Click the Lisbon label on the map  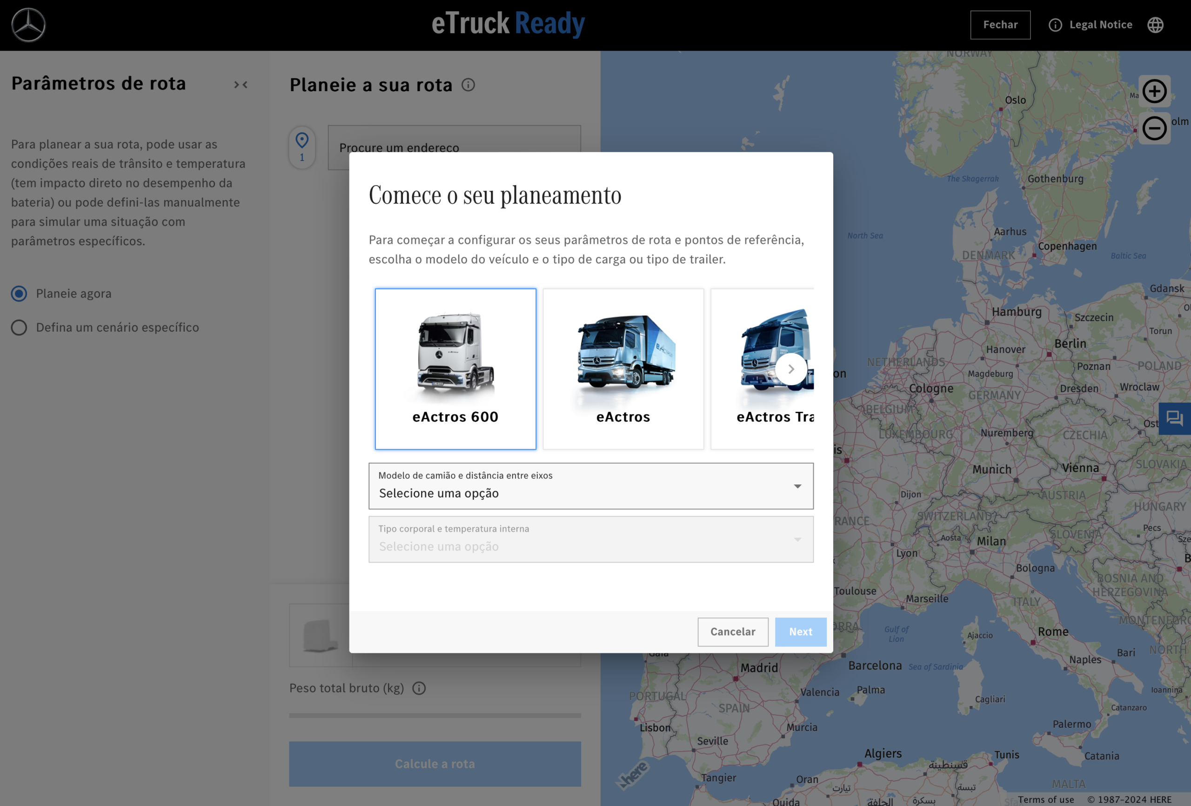655,727
